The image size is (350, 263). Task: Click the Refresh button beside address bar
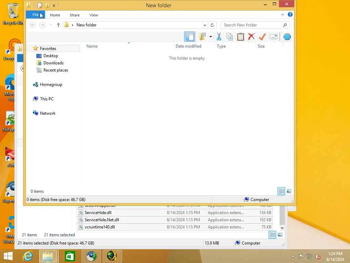(x=212, y=25)
